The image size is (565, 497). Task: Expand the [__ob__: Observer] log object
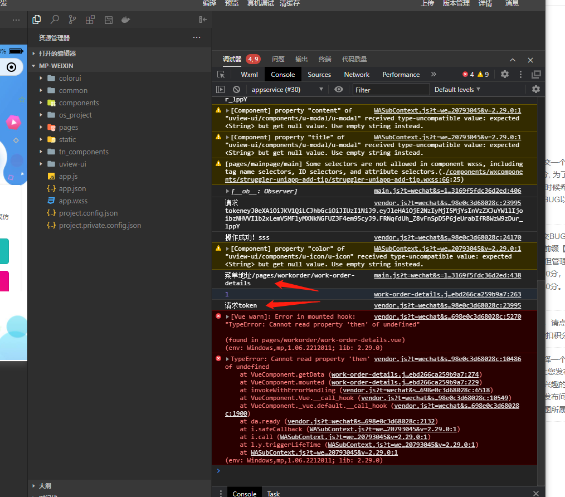click(227, 191)
